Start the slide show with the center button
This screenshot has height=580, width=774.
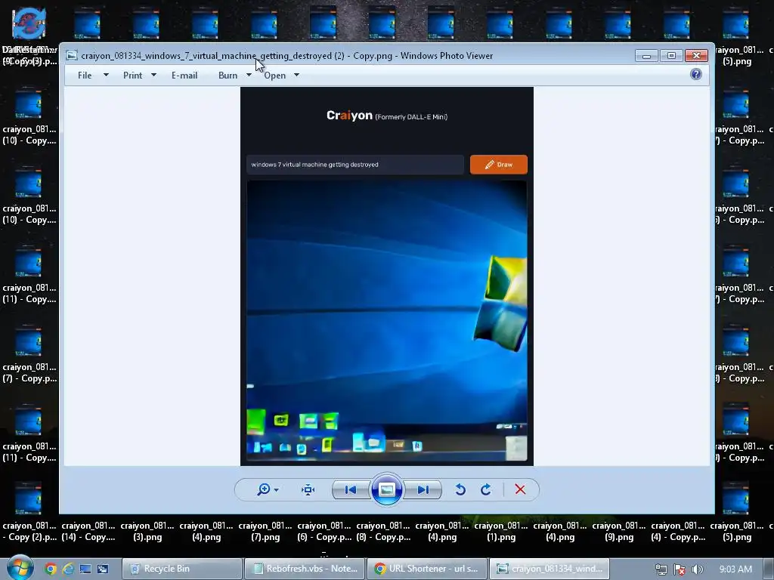coord(386,489)
